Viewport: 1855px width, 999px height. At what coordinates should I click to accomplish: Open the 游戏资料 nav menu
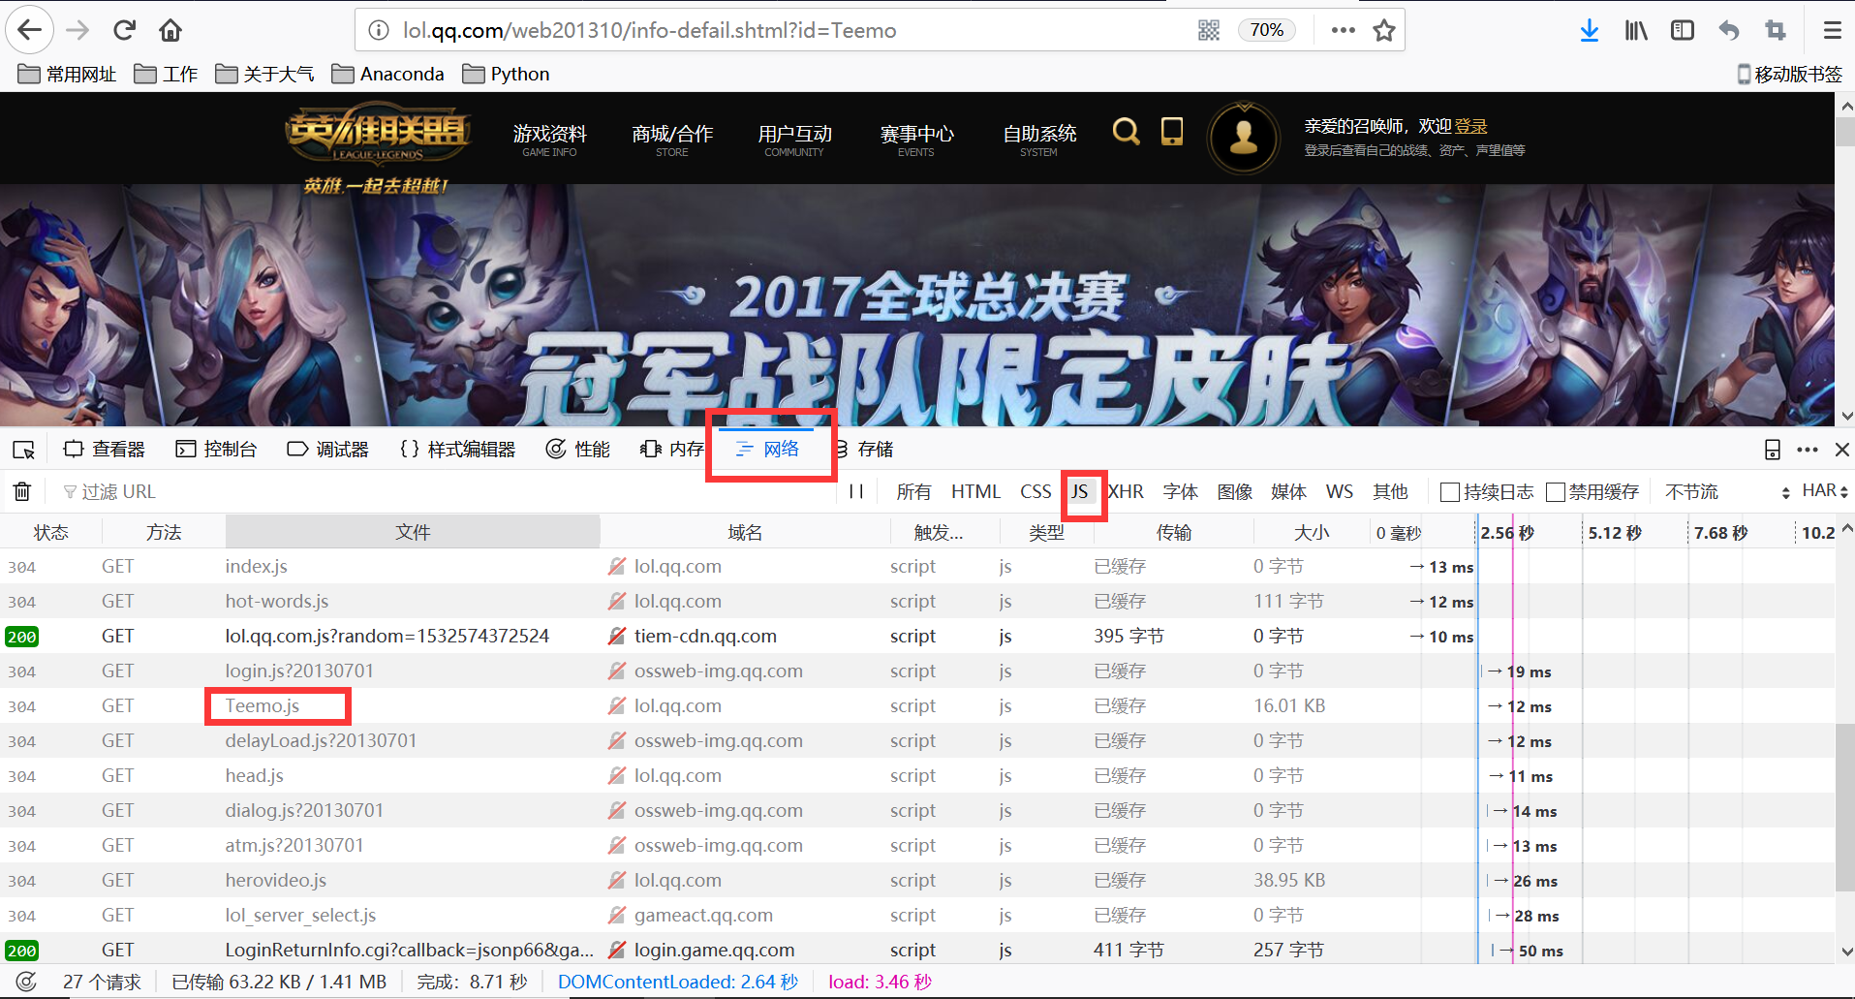coord(550,139)
